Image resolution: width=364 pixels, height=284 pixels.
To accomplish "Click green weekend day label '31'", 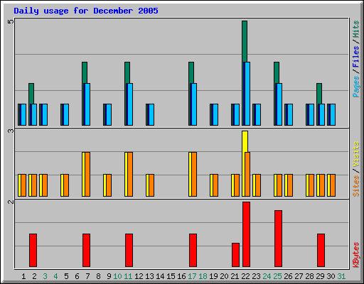I will [341, 276].
